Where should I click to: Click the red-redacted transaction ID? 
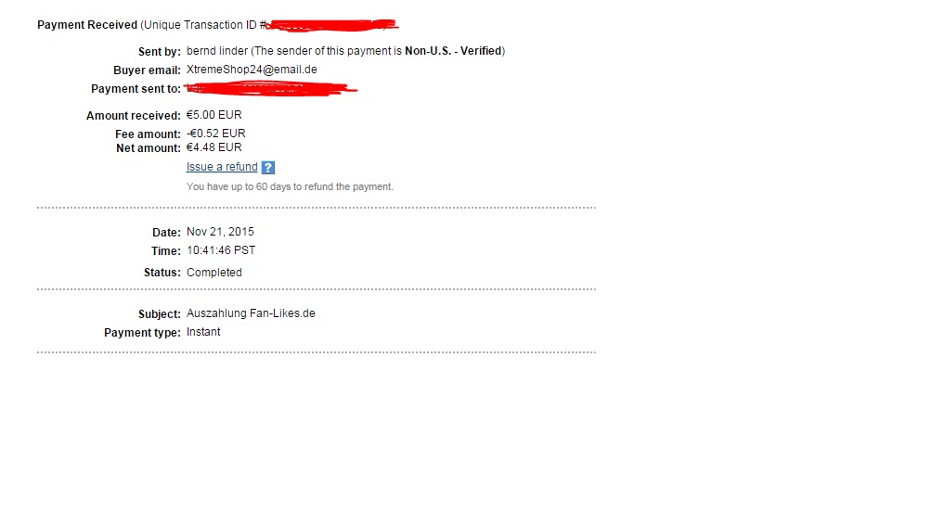click(x=331, y=25)
